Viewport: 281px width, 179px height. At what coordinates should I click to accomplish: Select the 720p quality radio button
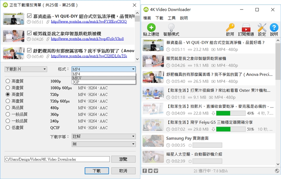8,94
